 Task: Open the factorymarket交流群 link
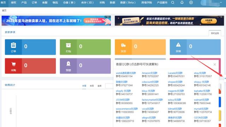[152, 99]
